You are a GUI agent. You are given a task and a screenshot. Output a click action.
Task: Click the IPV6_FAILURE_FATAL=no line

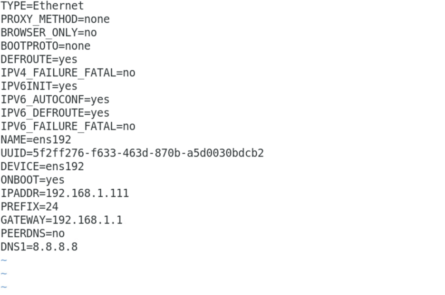pos(68,126)
